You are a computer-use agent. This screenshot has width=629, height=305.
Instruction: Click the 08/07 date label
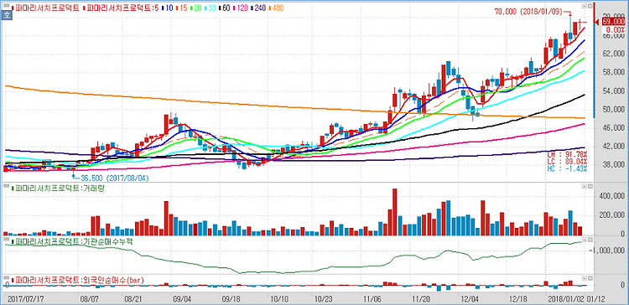[x=90, y=299]
